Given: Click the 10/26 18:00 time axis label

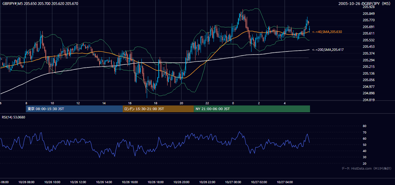Looking at the screenshot, I should [155, 182].
